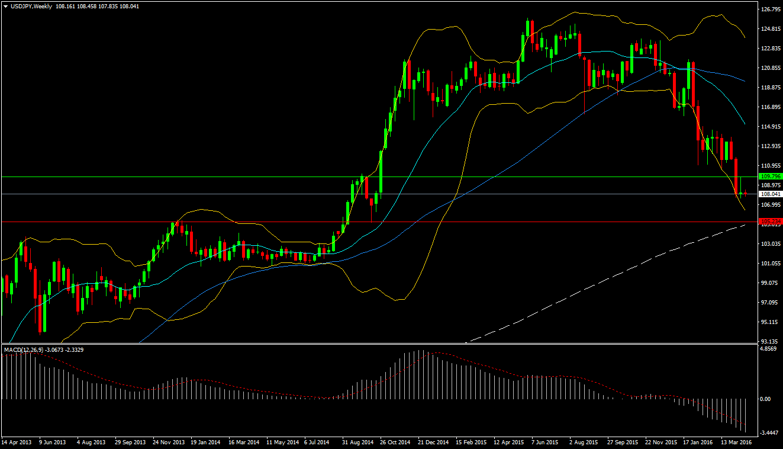
Task: Click the 31 Aug 2014 date label
Action: pyautogui.click(x=357, y=442)
